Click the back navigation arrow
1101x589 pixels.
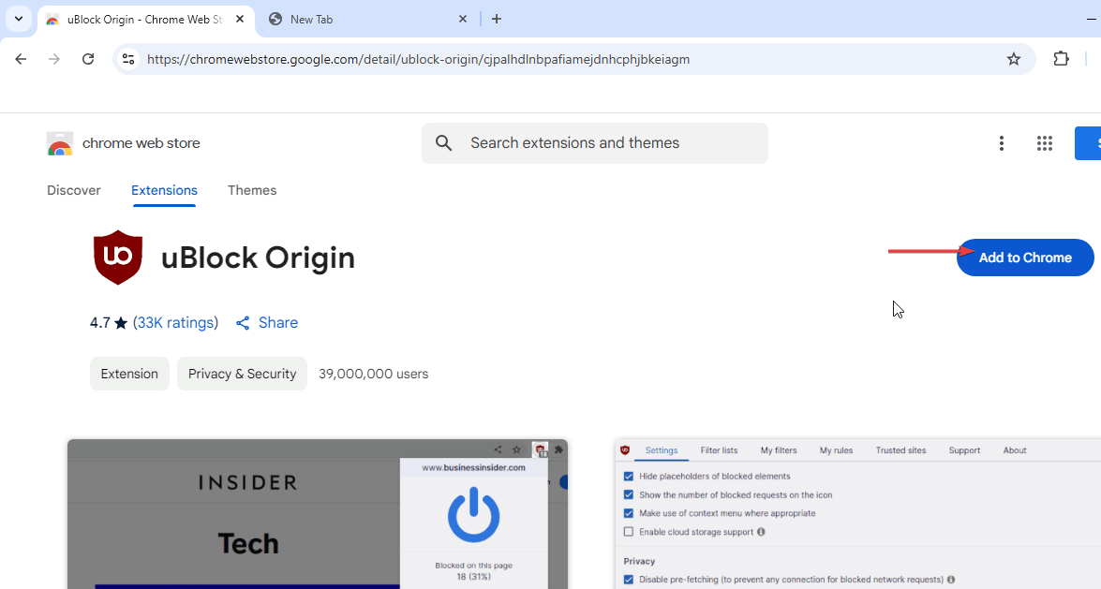(21, 59)
